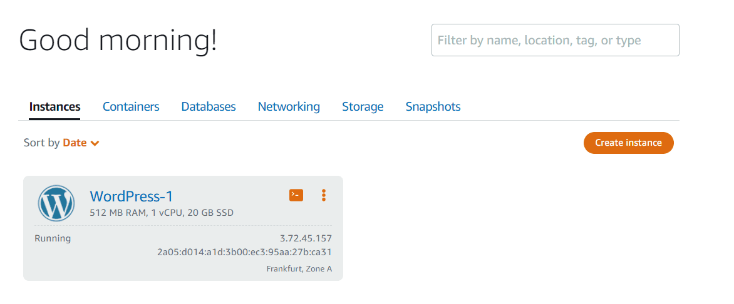734x304 pixels.
Task: Click the WordPress logo on instance card
Action: click(x=56, y=203)
